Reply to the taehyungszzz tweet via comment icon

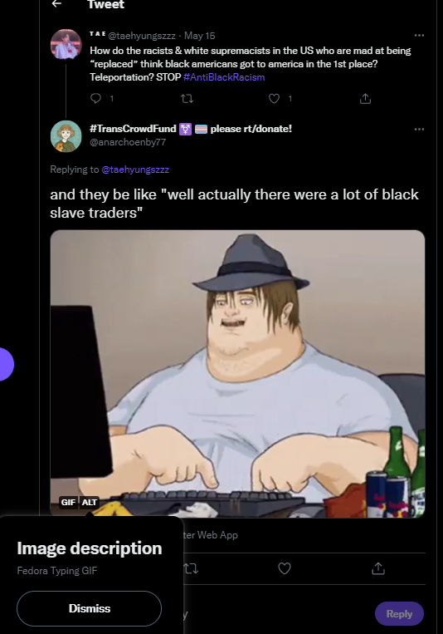pos(95,98)
